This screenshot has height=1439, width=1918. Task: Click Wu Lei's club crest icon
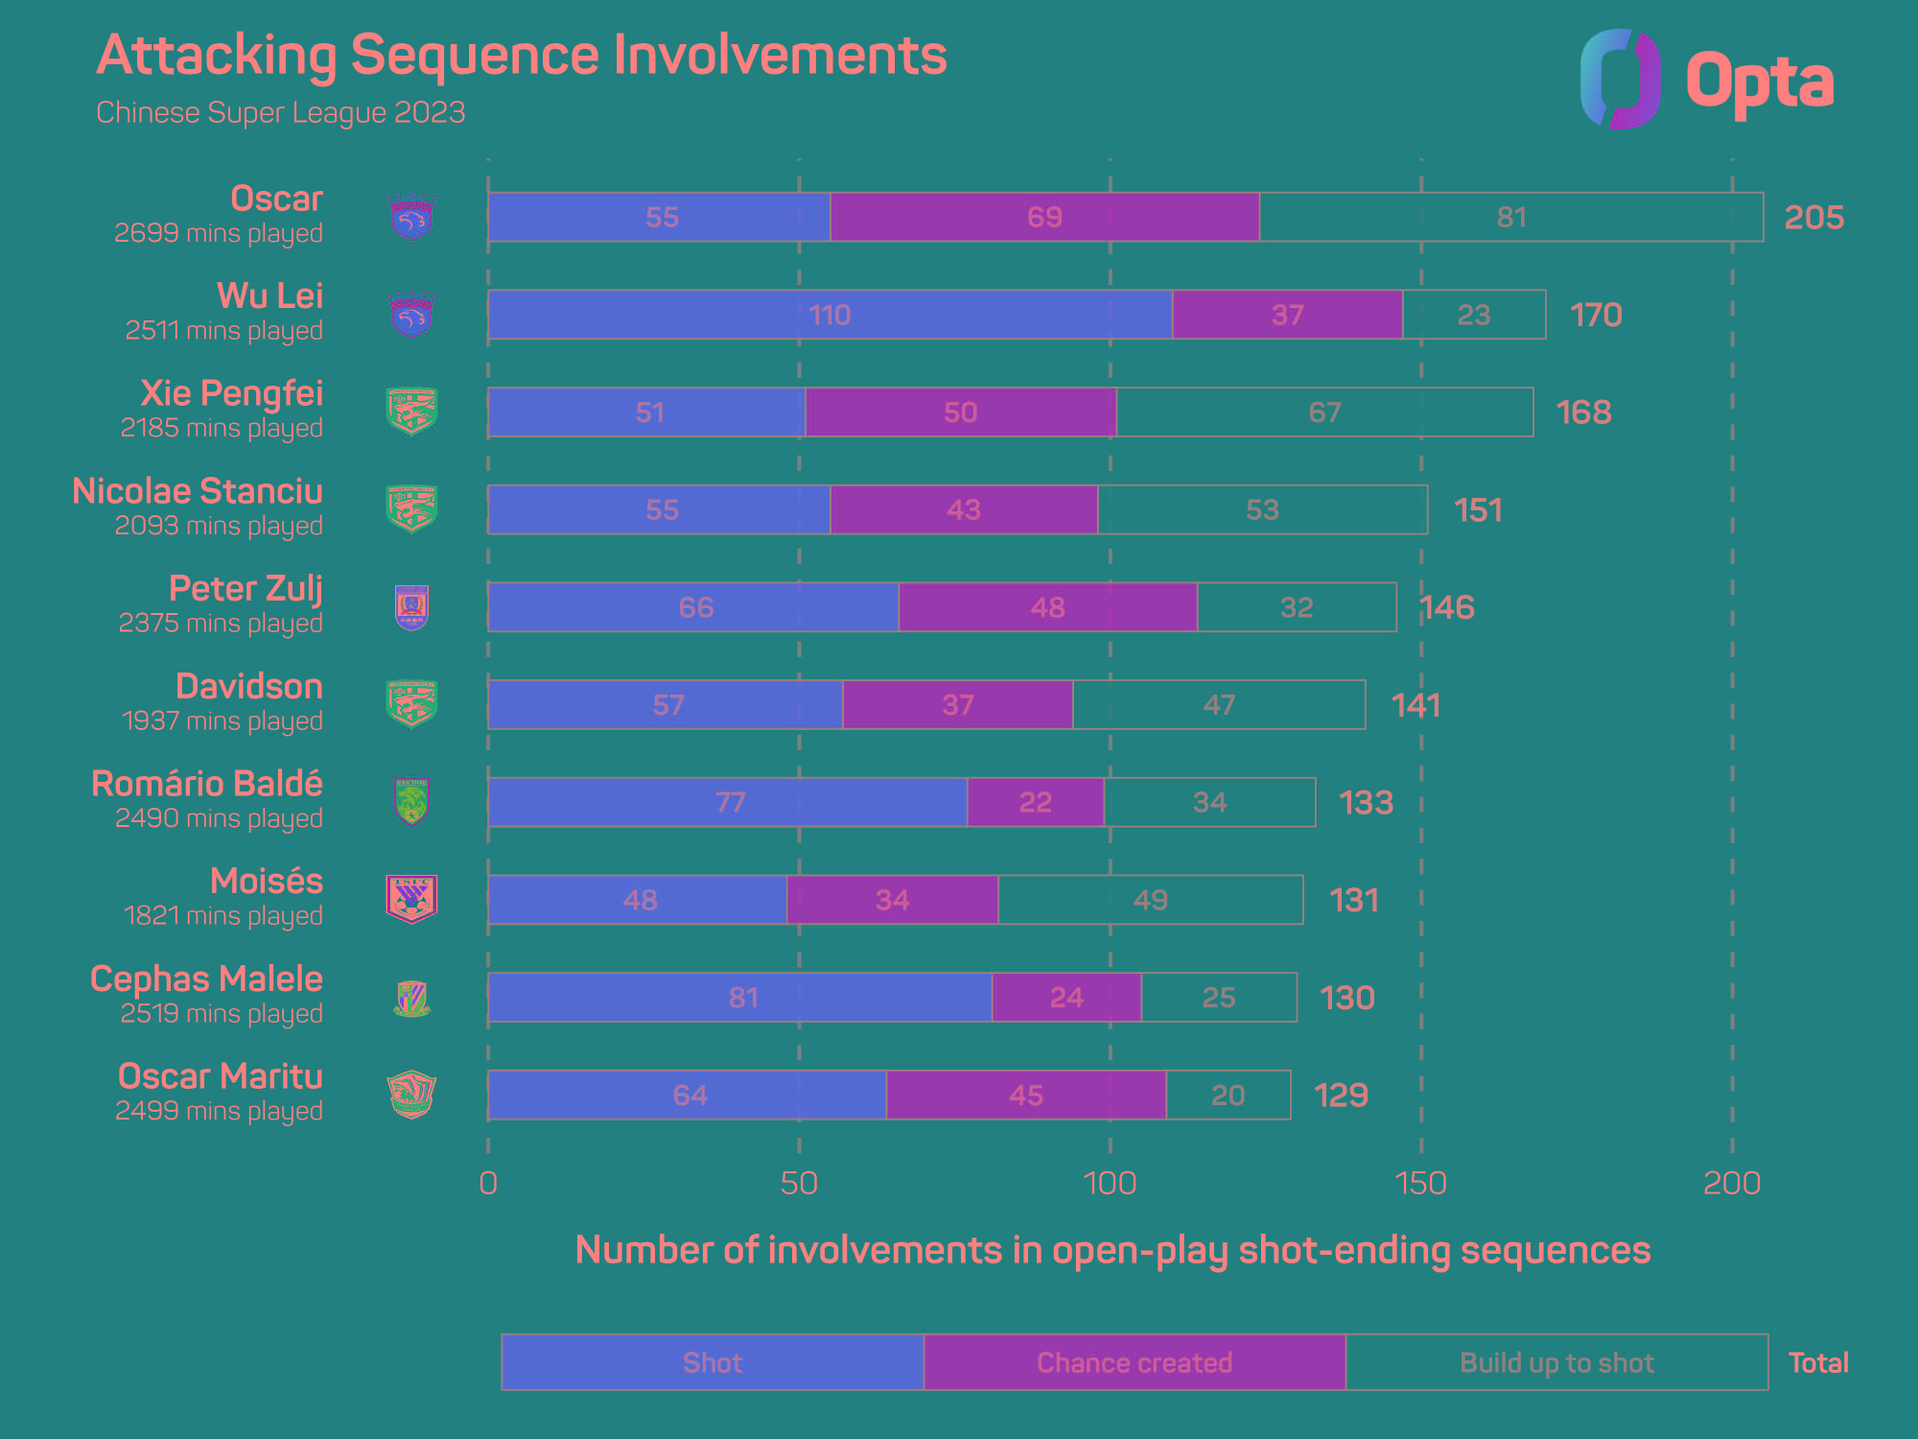pos(411,315)
